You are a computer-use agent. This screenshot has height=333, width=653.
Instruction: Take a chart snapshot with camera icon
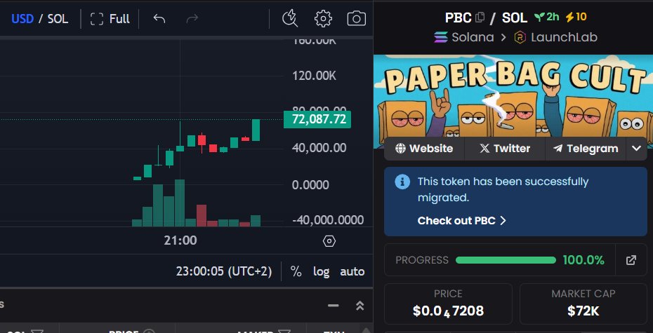357,19
